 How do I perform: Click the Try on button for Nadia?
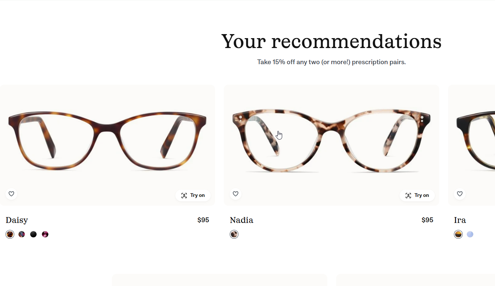417,195
